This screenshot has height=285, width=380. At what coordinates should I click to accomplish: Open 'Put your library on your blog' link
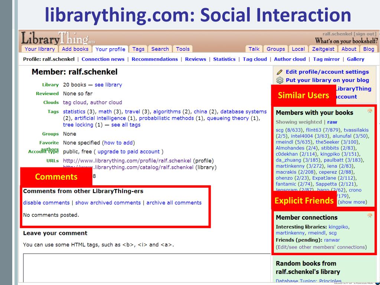coord(327,80)
